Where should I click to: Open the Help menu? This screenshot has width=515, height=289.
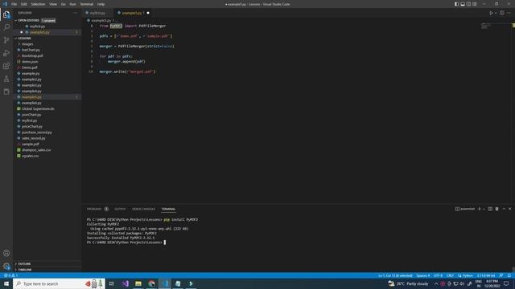tap(101, 4)
